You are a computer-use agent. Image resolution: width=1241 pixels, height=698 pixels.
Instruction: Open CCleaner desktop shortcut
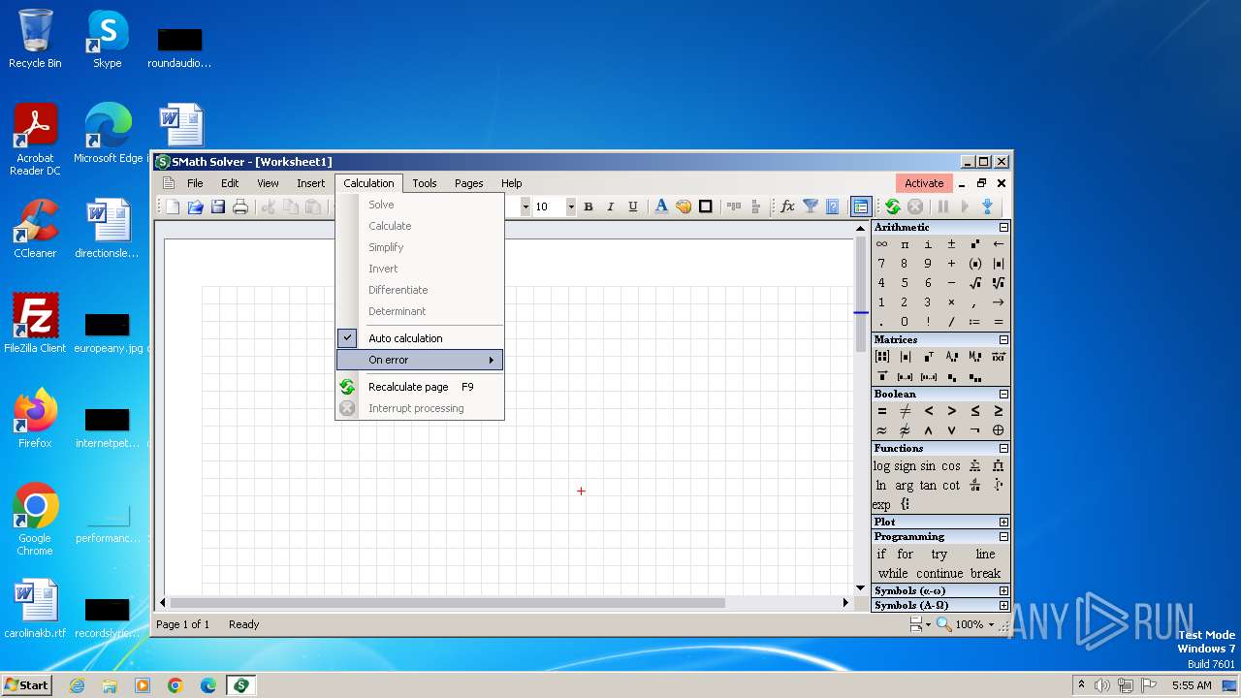click(35, 229)
